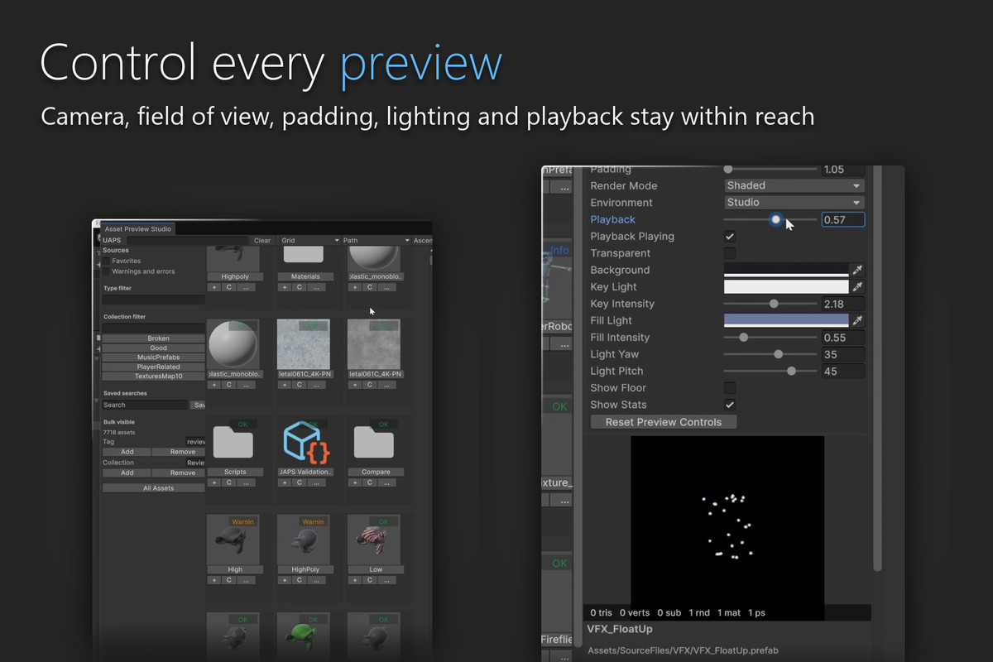Open the Render Mode Shaded dropdown
This screenshot has width=993, height=662.
pyautogui.click(x=794, y=186)
